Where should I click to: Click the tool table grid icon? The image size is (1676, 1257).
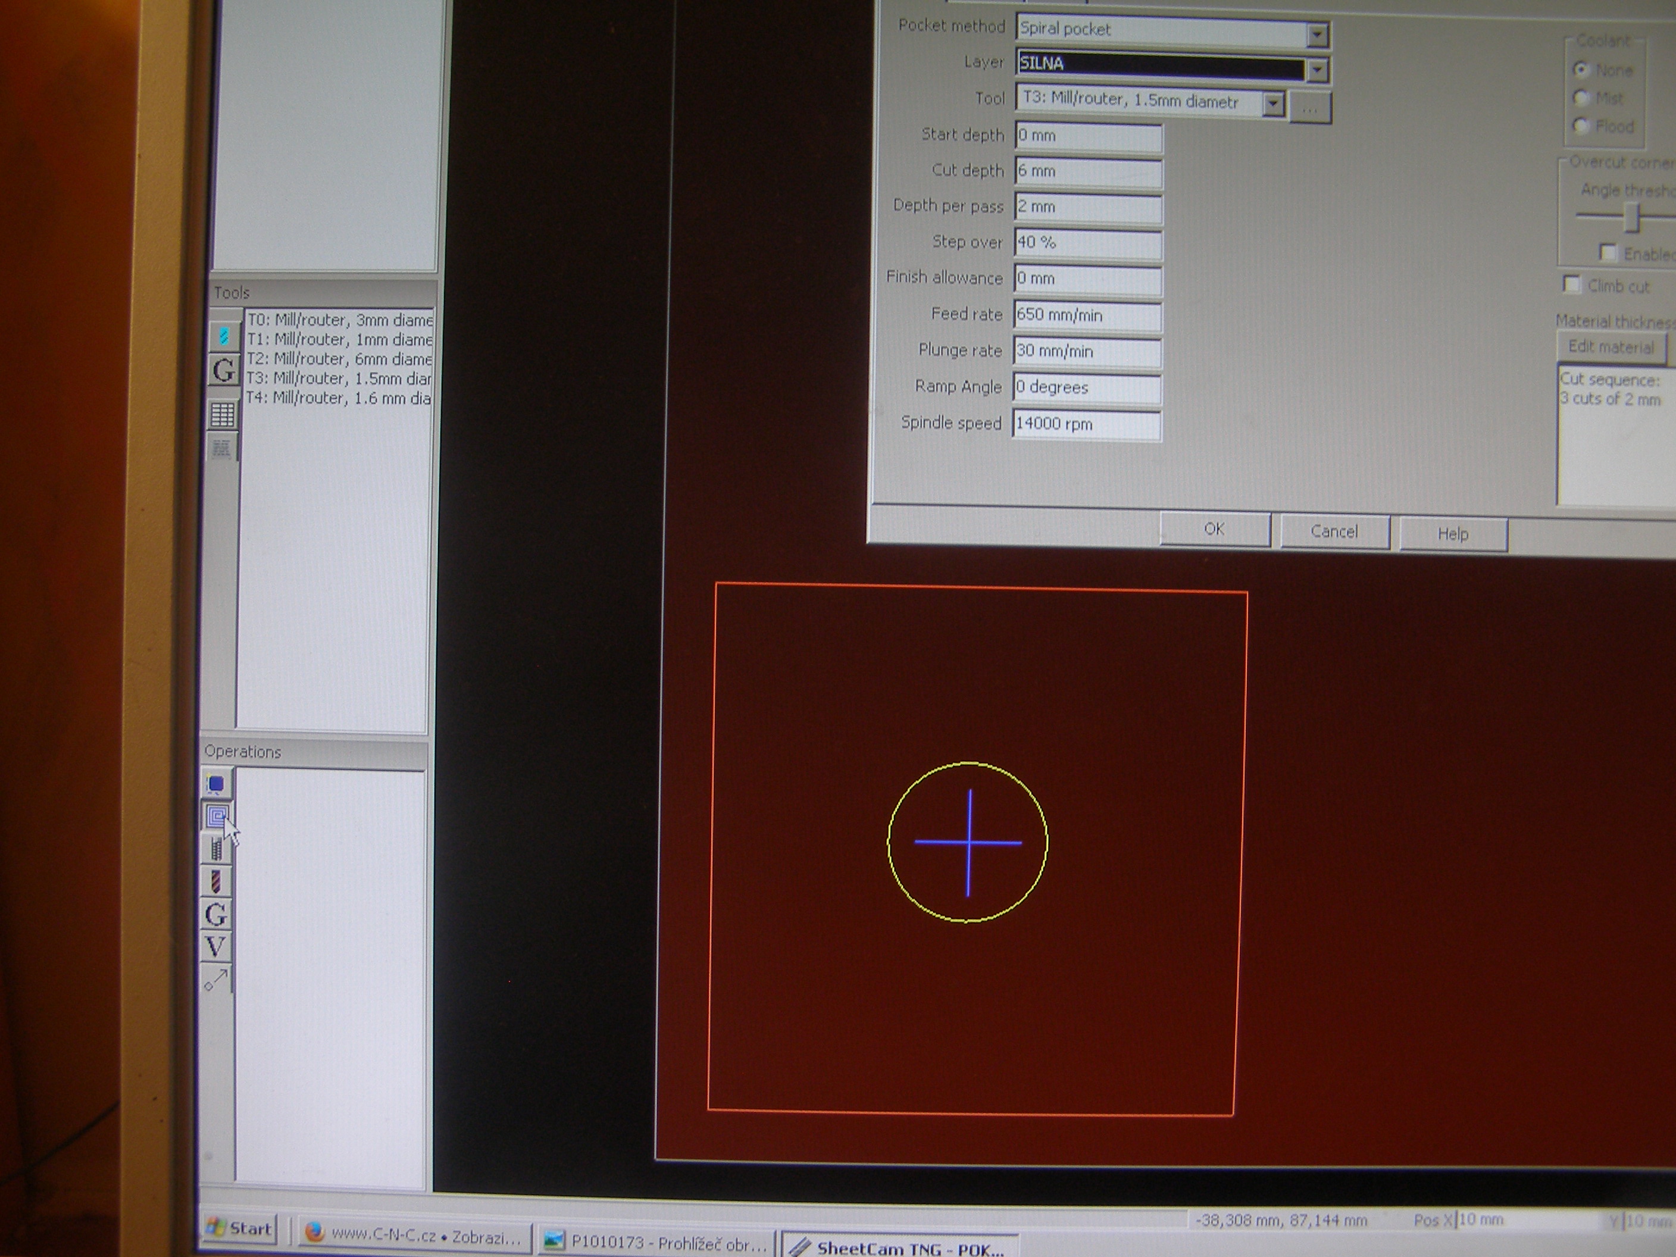tap(223, 414)
